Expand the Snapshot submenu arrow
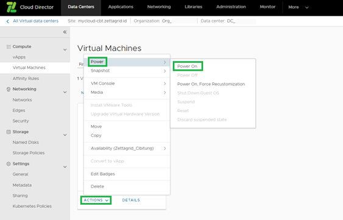This screenshot has width=343, height=220. pos(164,71)
